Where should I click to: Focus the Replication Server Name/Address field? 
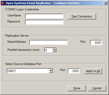click(48, 42)
